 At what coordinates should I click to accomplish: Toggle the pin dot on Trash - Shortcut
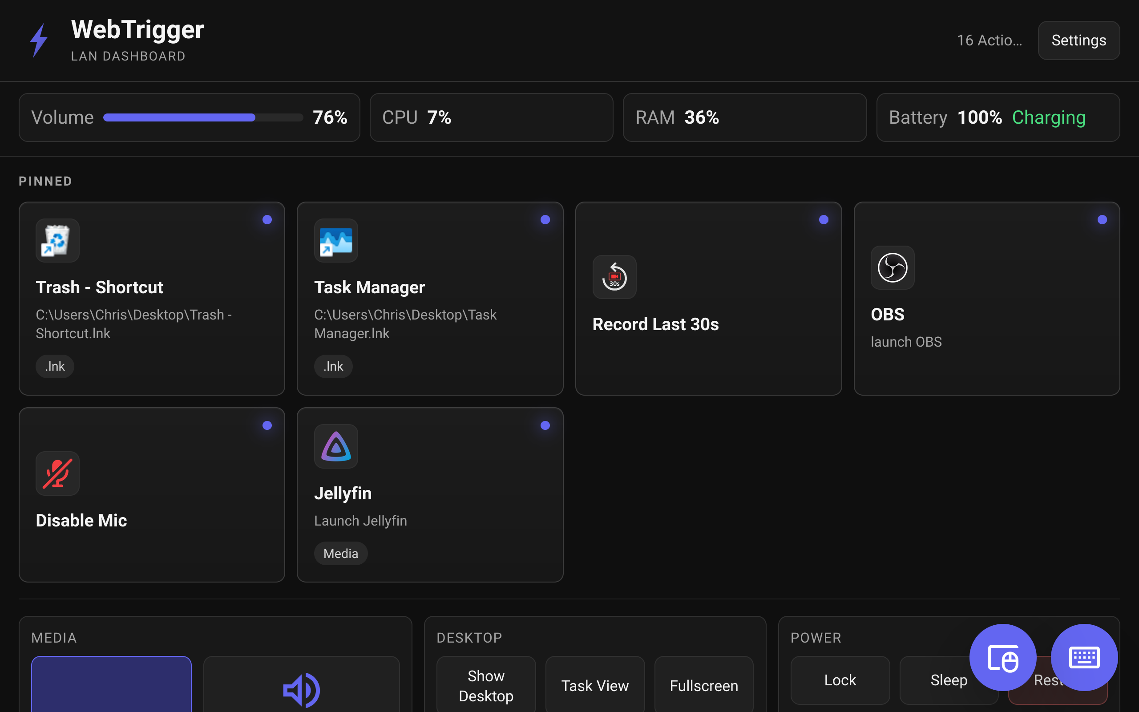267,219
